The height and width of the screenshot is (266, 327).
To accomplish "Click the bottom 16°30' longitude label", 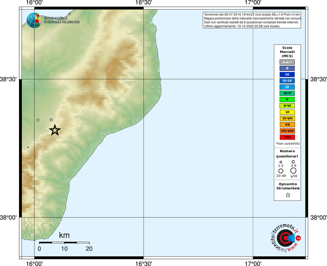I will pos(144,264).
